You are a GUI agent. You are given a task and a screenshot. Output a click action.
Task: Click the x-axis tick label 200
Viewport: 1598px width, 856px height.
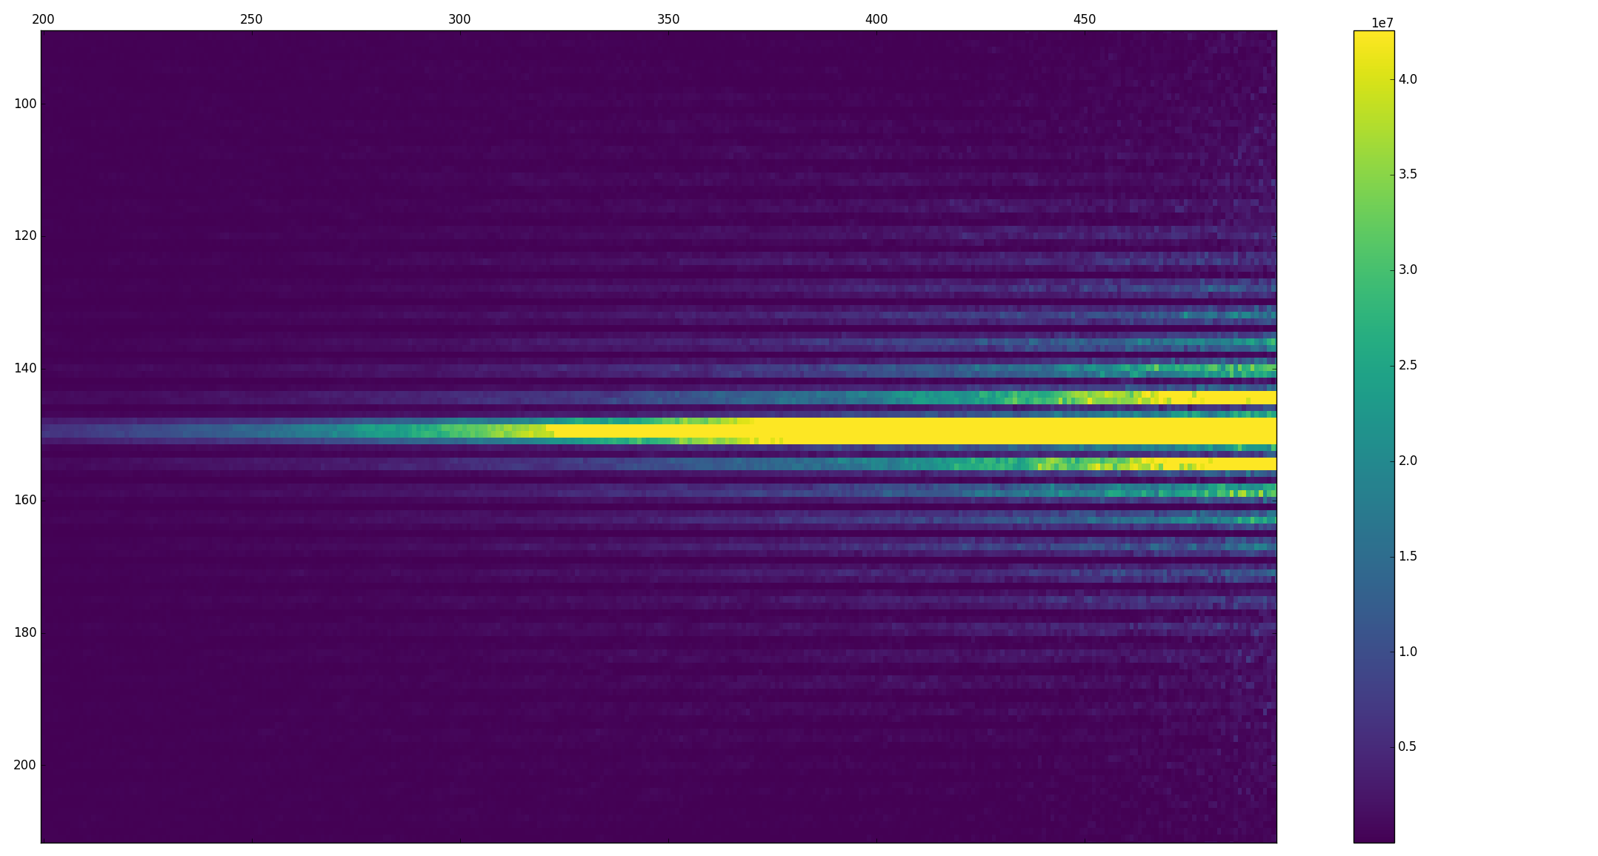(43, 19)
